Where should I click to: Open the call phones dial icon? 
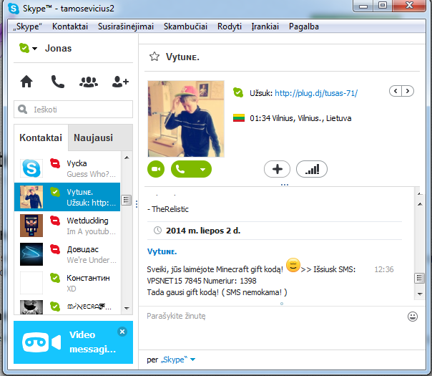point(58,82)
